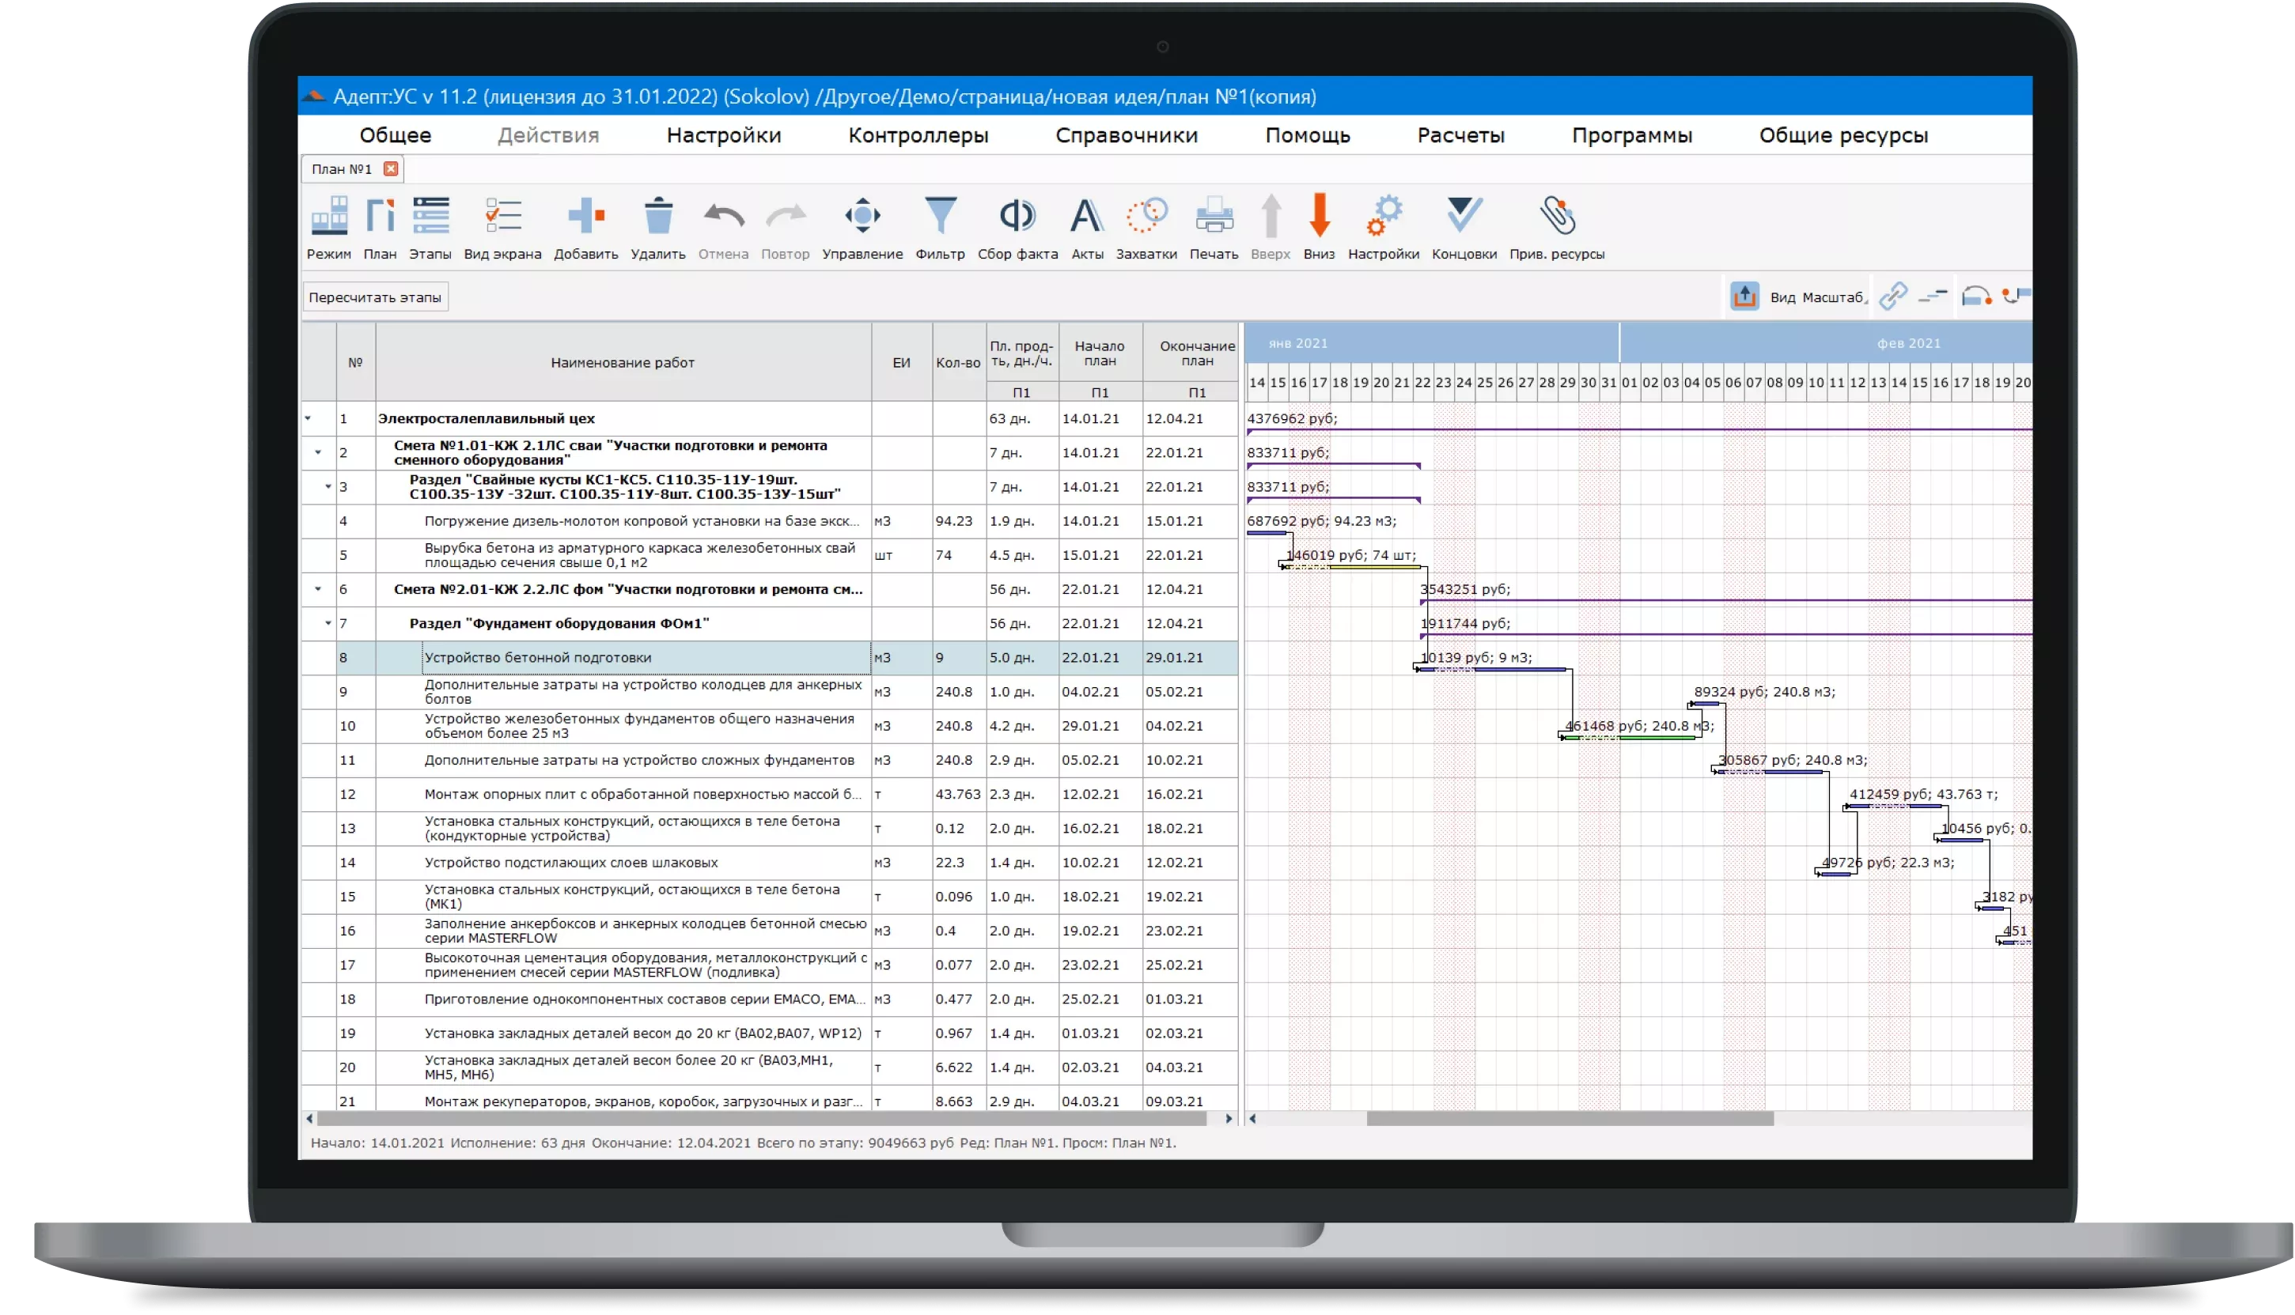The image size is (2295, 1315).
Task: Open the Расчеты menu
Action: click(x=1460, y=135)
